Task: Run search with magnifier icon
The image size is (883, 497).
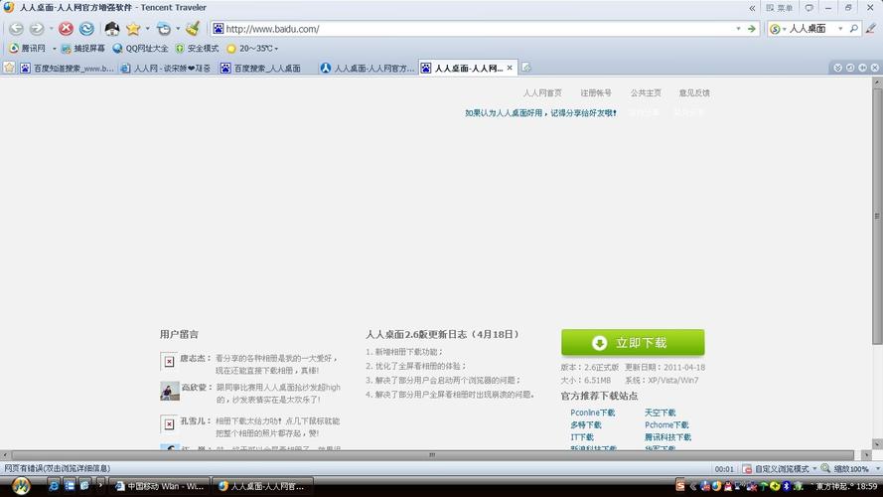Action: pos(854,28)
